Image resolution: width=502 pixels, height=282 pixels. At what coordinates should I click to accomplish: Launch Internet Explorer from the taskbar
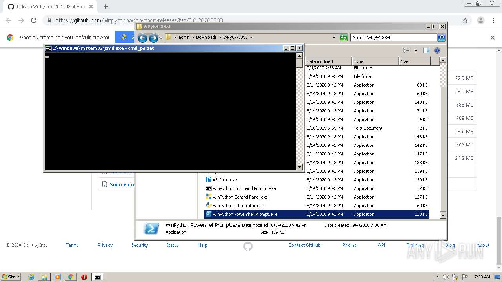[x=31, y=277]
